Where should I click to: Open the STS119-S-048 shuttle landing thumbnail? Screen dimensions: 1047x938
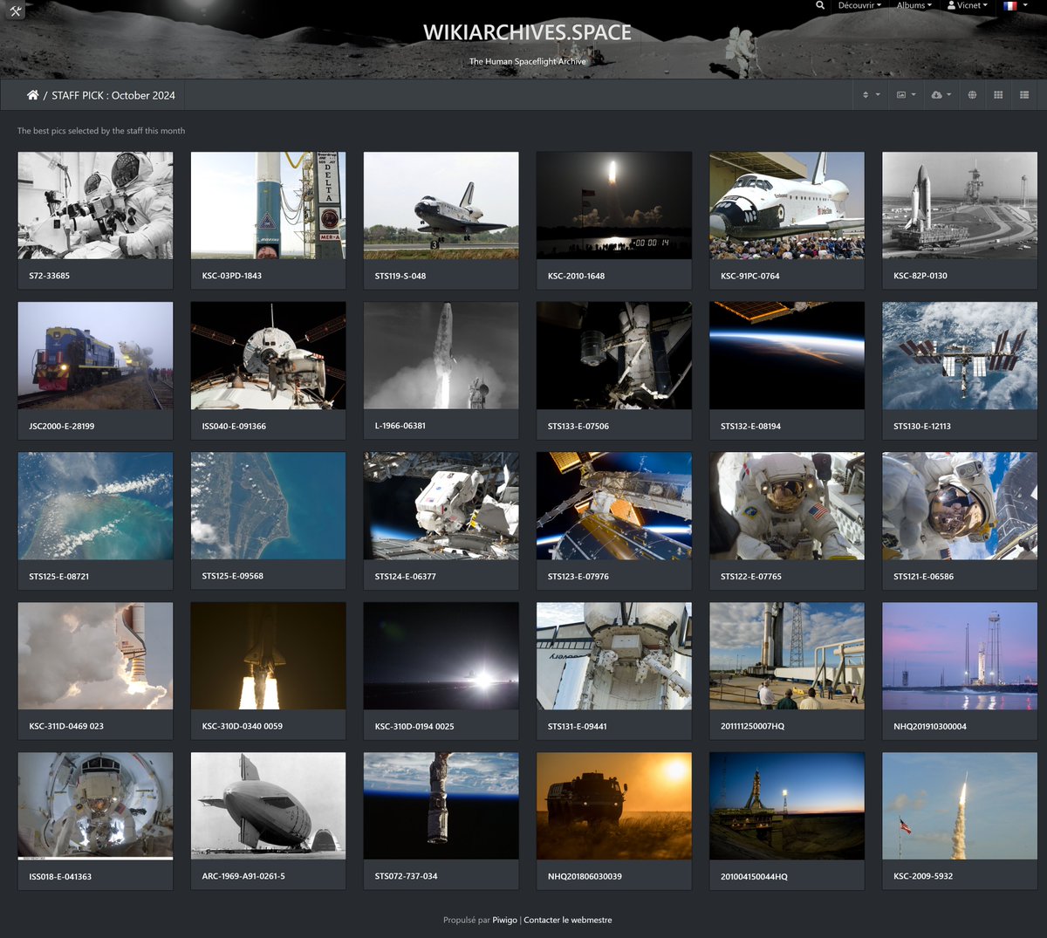pos(441,205)
